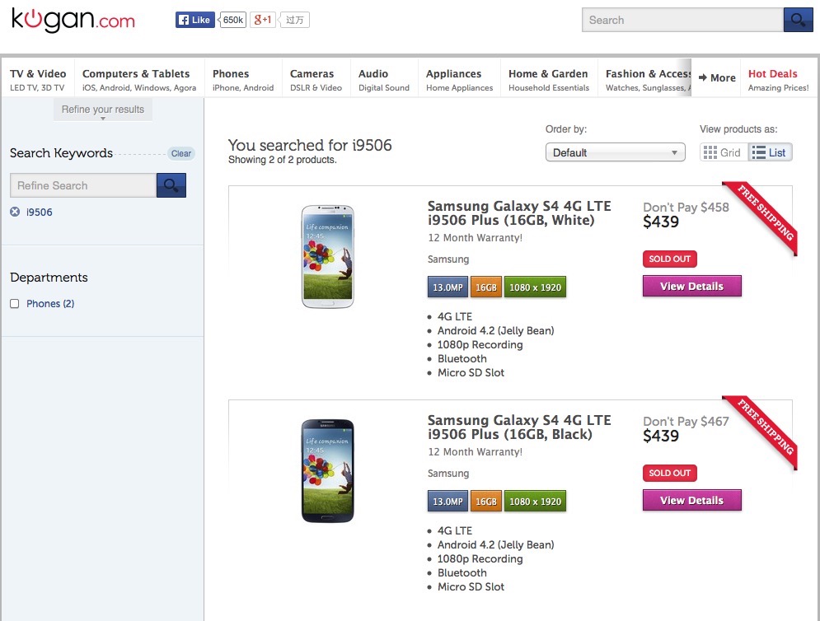820x621 pixels.
Task: Clear the search keywords
Action: pyautogui.click(x=181, y=153)
